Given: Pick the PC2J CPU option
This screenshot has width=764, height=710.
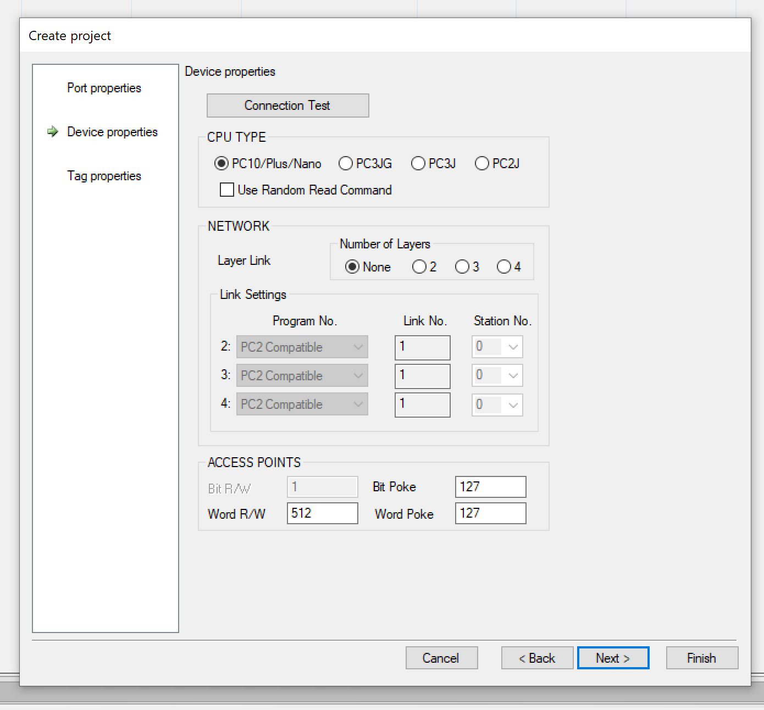Looking at the screenshot, I should [482, 164].
